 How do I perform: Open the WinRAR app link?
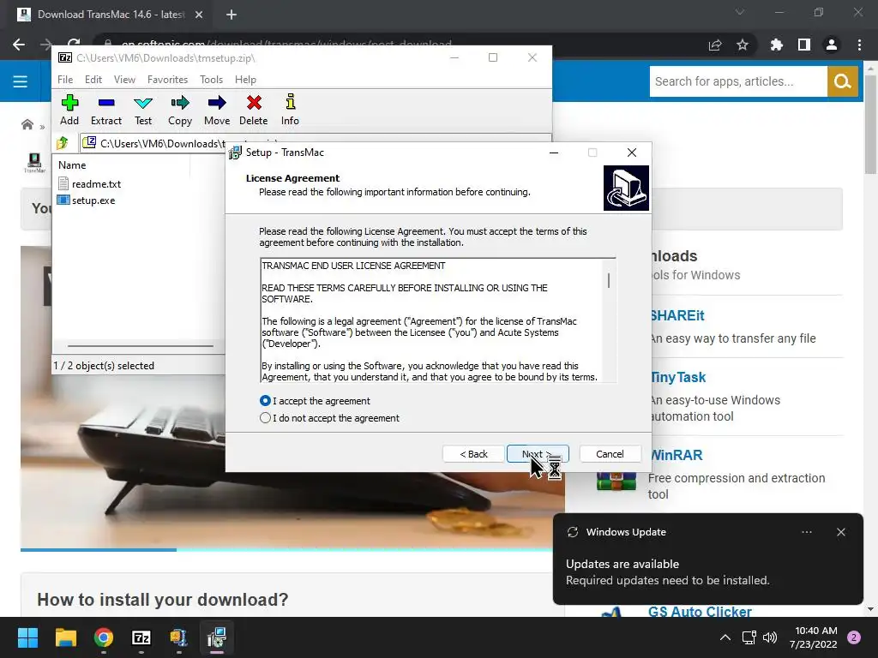676,455
